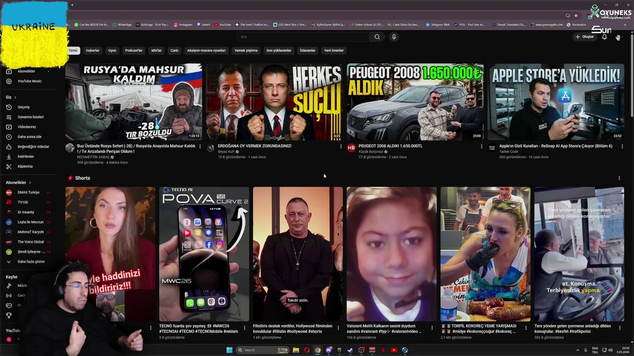Open Torpil Kokoreç Yeme Yarışması Short
634x356 pixels.
pyautogui.click(x=485, y=254)
